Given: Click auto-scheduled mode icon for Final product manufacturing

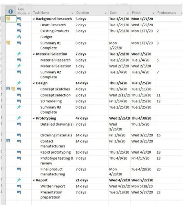Looking at the screenshot, I should tap(19, 169).
